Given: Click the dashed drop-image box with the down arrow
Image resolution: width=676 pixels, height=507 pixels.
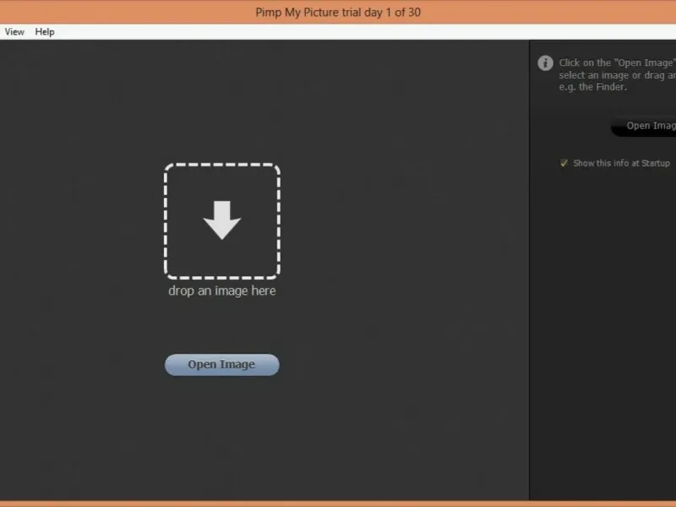Looking at the screenshot, I should coord(222,221).
